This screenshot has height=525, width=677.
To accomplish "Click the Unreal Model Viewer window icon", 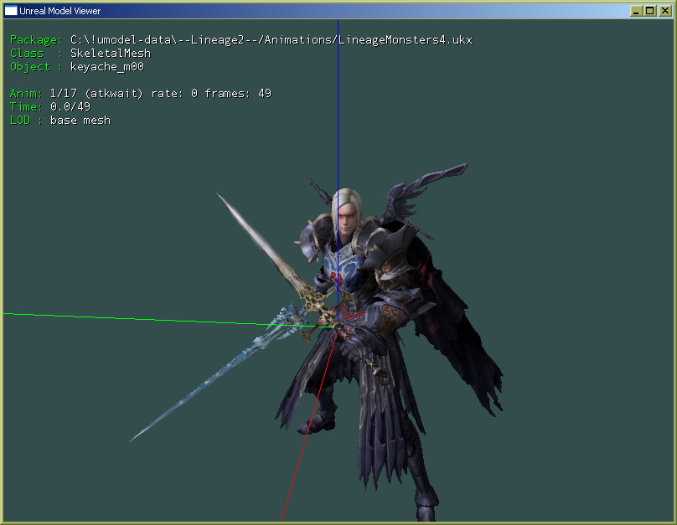I will [x=11, y=11].
